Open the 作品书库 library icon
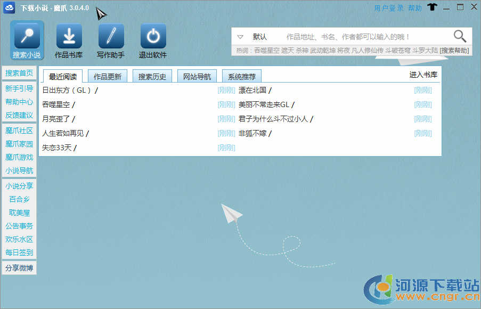This screenshot has width=481, height=309. (69, 40)
